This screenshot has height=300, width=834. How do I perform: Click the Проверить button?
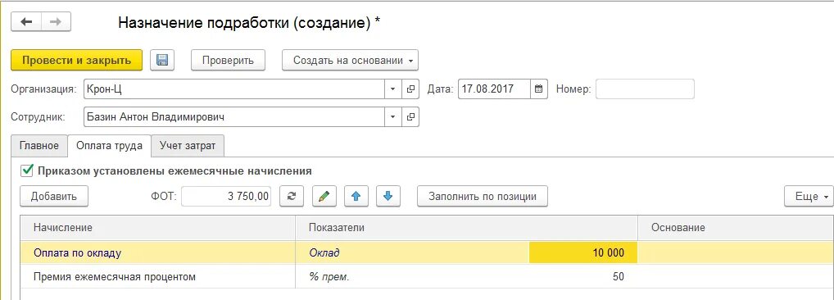[229, 60]
